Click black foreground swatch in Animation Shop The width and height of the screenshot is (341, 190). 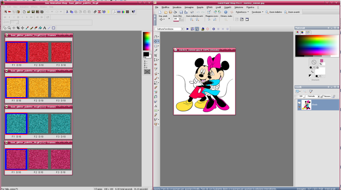[146, 54]
